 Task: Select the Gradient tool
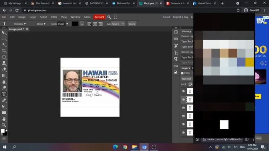pos(4,75)
